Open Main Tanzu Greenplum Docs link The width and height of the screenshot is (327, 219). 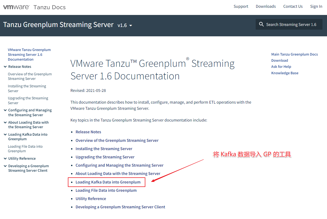[x=294, y=54]
